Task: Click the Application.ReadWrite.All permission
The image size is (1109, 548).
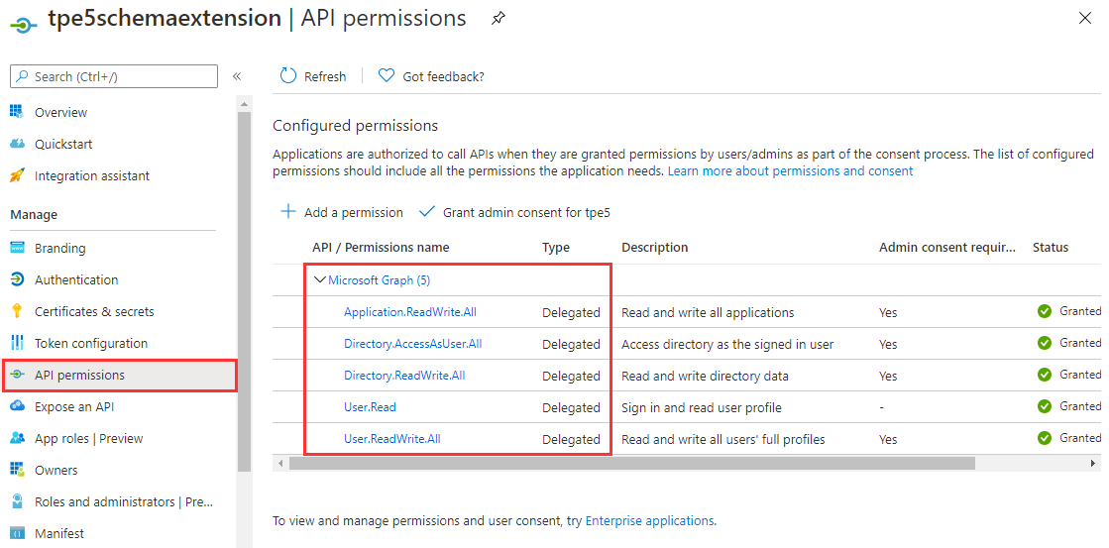Action: click(409, 312)
